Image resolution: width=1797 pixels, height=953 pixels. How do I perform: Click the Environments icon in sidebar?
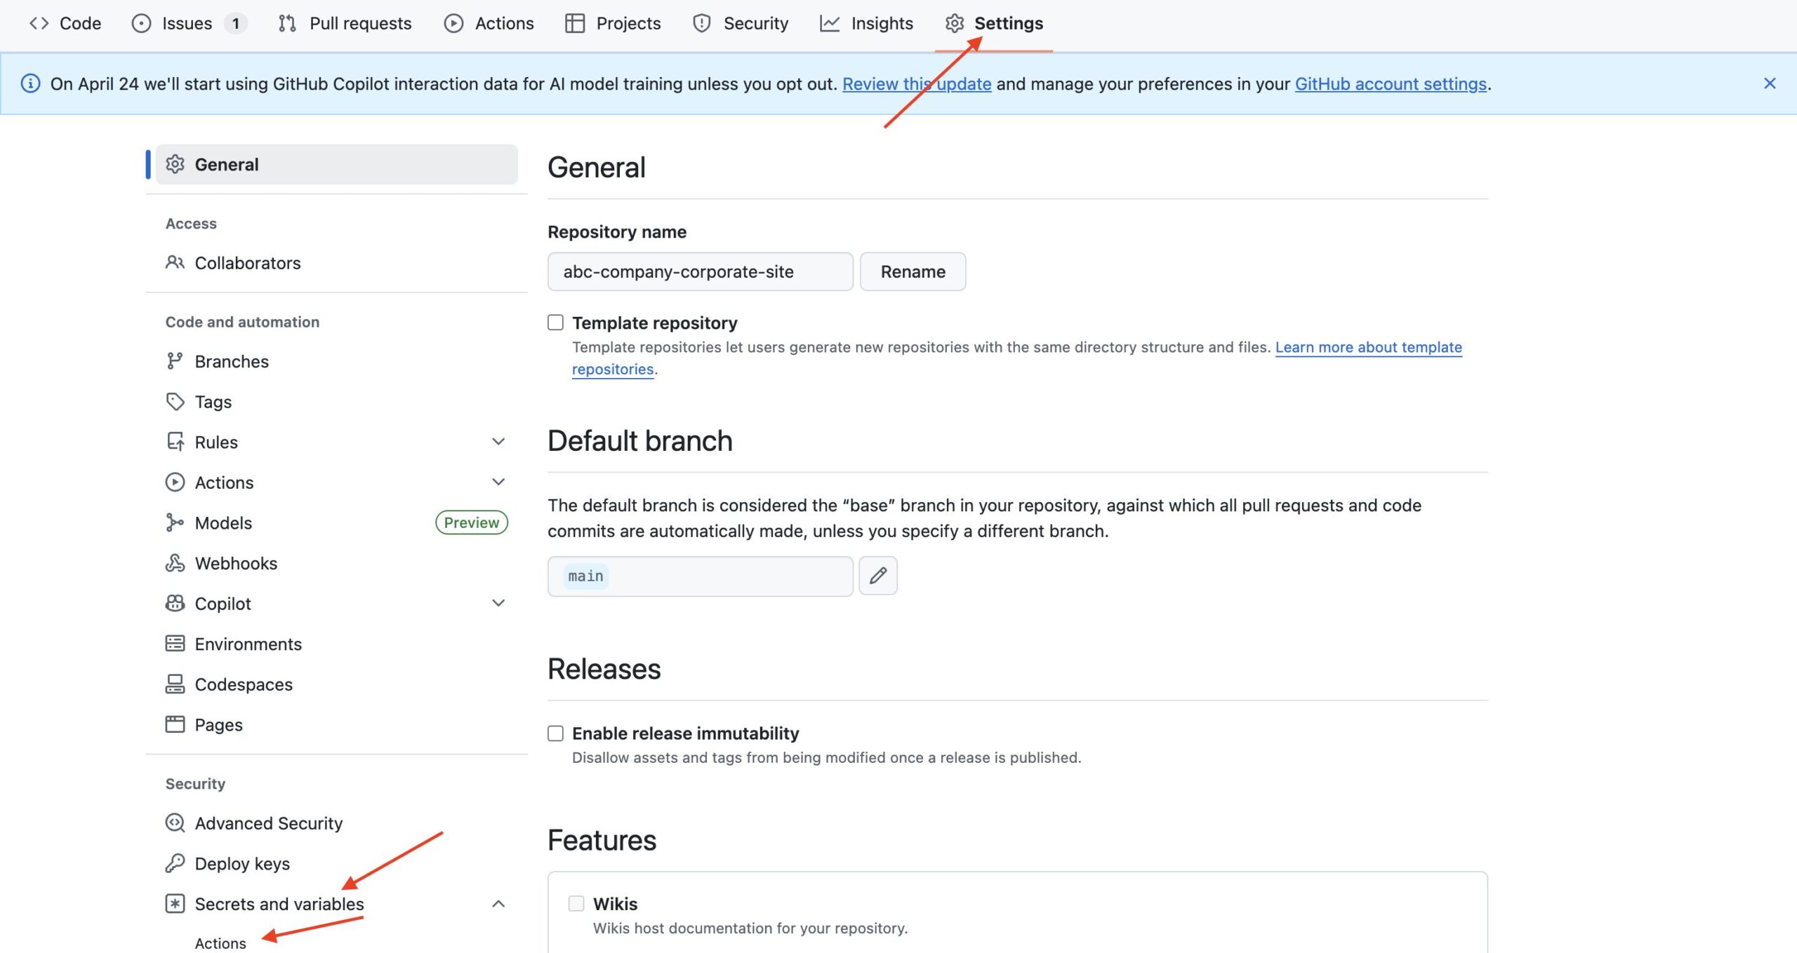tap(175, 644)
